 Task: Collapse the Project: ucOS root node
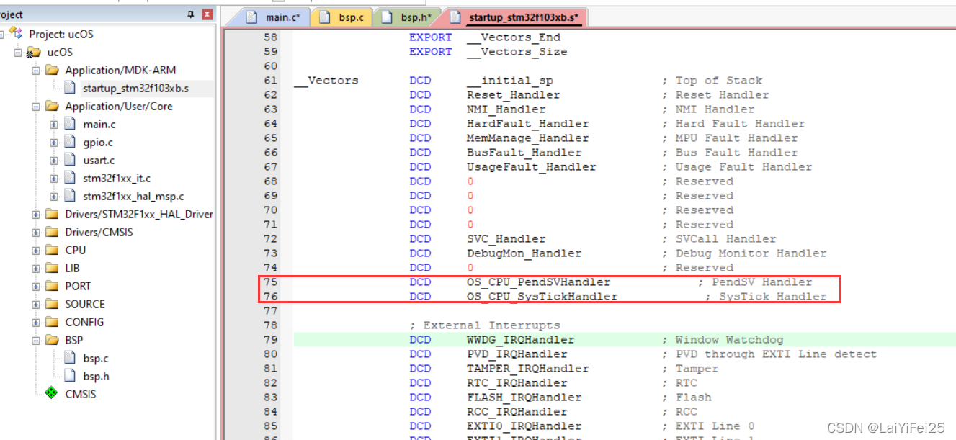tap(2, 34)
